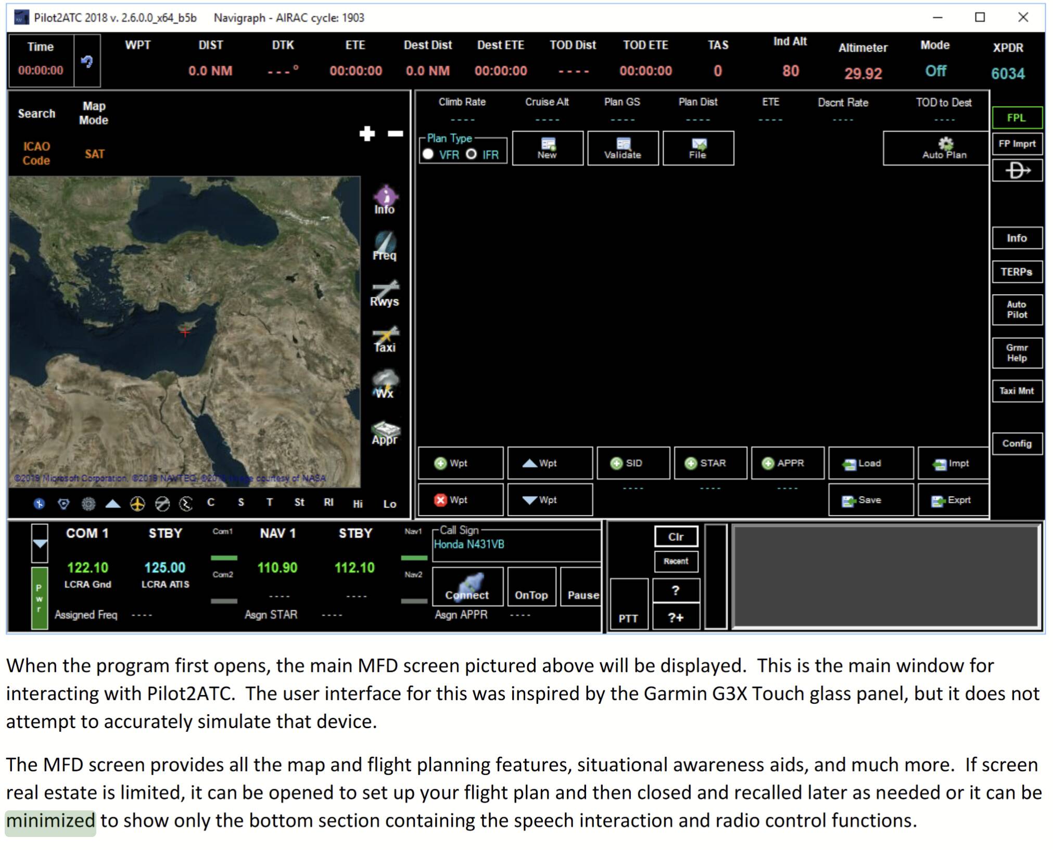Toggle the Lo airways filter
Screen dimensions: 1053x850
390,503
